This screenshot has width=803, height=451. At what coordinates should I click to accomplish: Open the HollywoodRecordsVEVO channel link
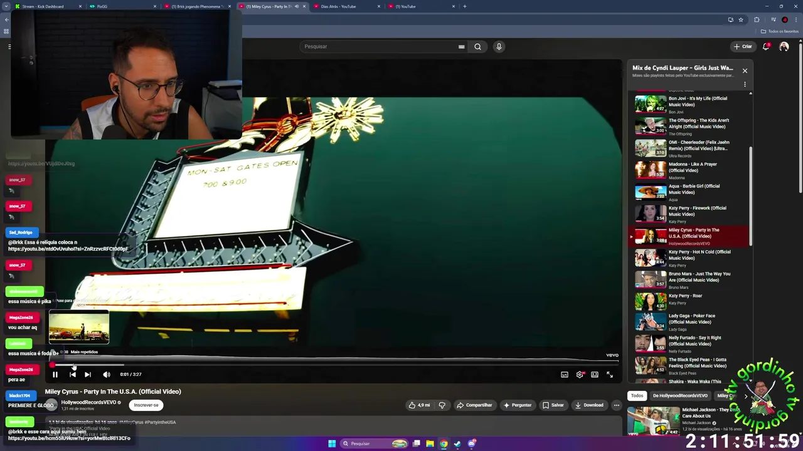click(88, 402)
